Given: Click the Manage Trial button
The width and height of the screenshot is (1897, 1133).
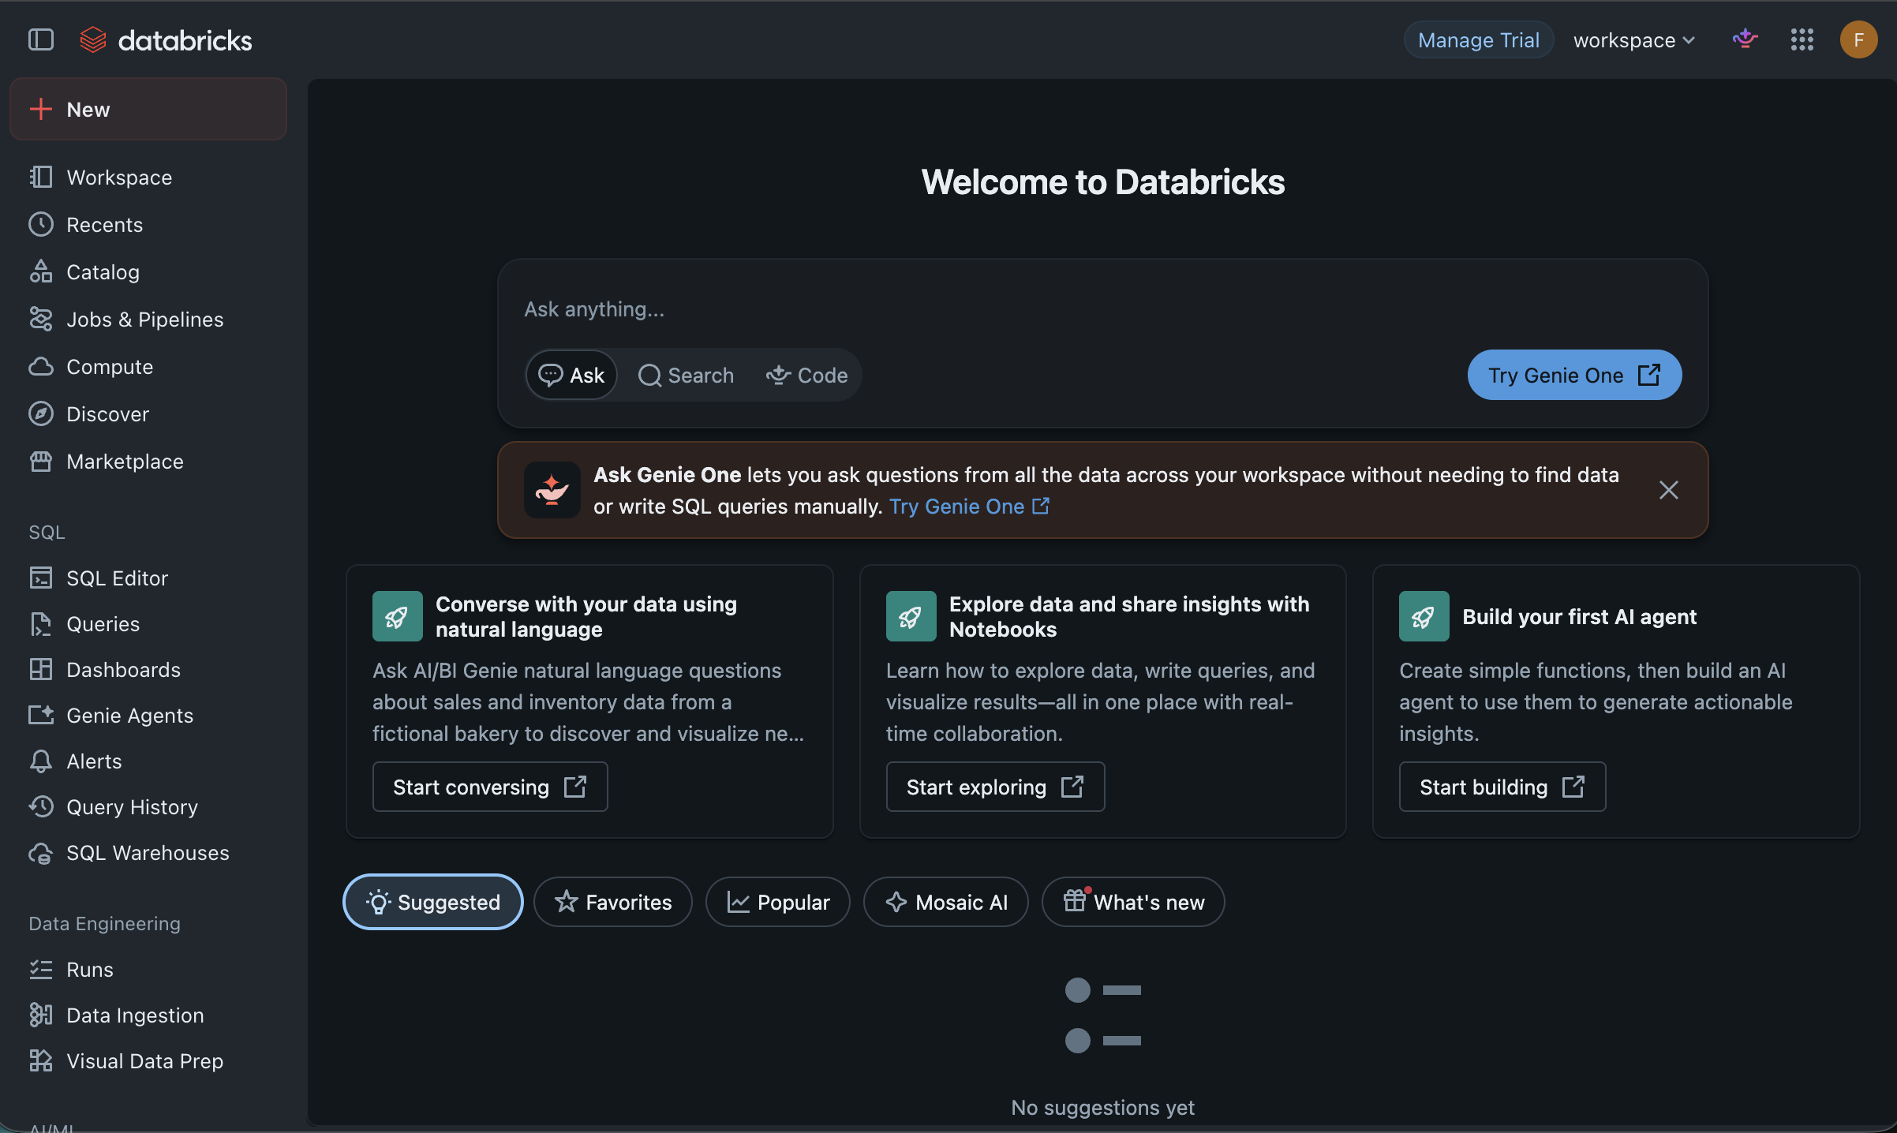Looking at the screenshot, I should point(1478,39).
